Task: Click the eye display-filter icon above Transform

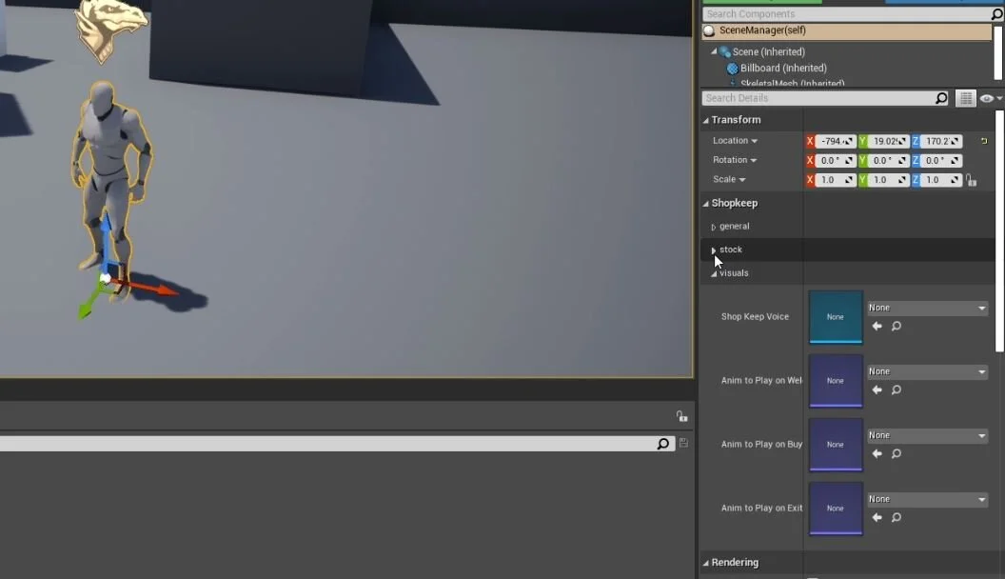Action: 987,98
